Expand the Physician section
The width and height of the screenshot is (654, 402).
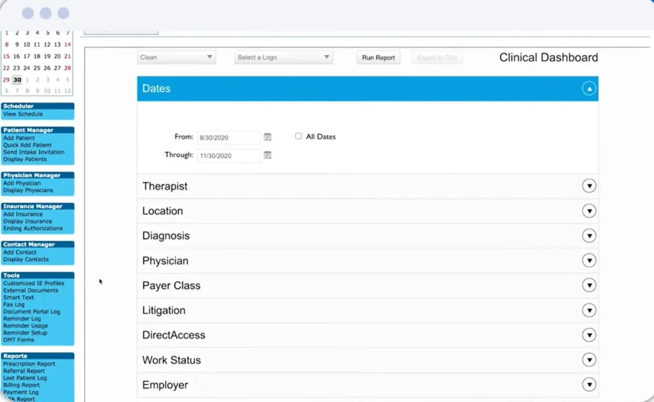click(589, 260)
